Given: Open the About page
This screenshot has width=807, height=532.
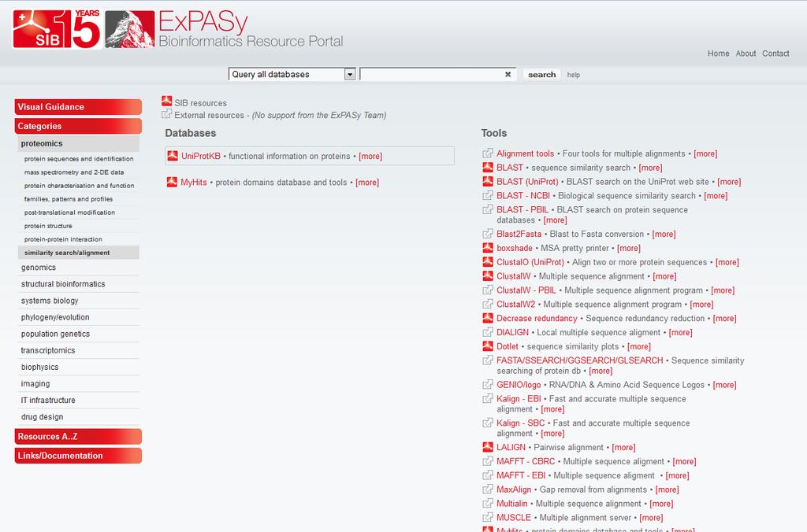Looking at the screenshot, I should coord(746,54).
